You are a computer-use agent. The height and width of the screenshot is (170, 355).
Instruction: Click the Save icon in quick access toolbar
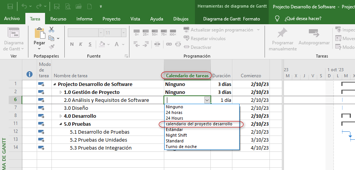point(10,6)
